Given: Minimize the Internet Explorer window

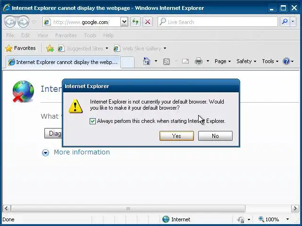Looking at the screenshot, I should (272, 8).
